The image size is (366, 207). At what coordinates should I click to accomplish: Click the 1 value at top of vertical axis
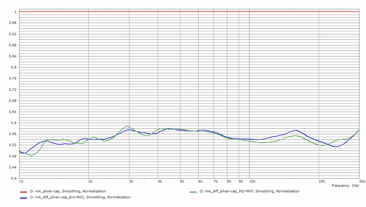pos(15,12)
